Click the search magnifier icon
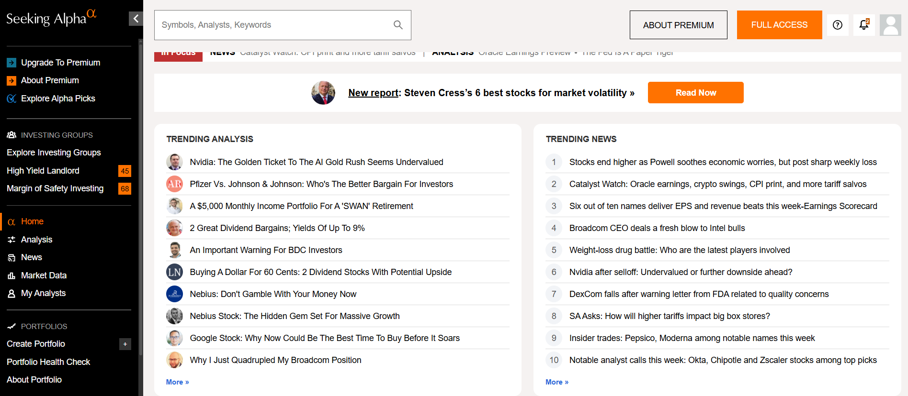908x396 pixels. [398, 25]
